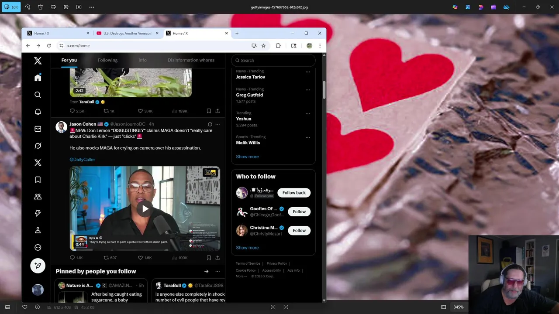The image size is (559, 314).
Task: Follow Christina M... account
Action: [299, 230]
